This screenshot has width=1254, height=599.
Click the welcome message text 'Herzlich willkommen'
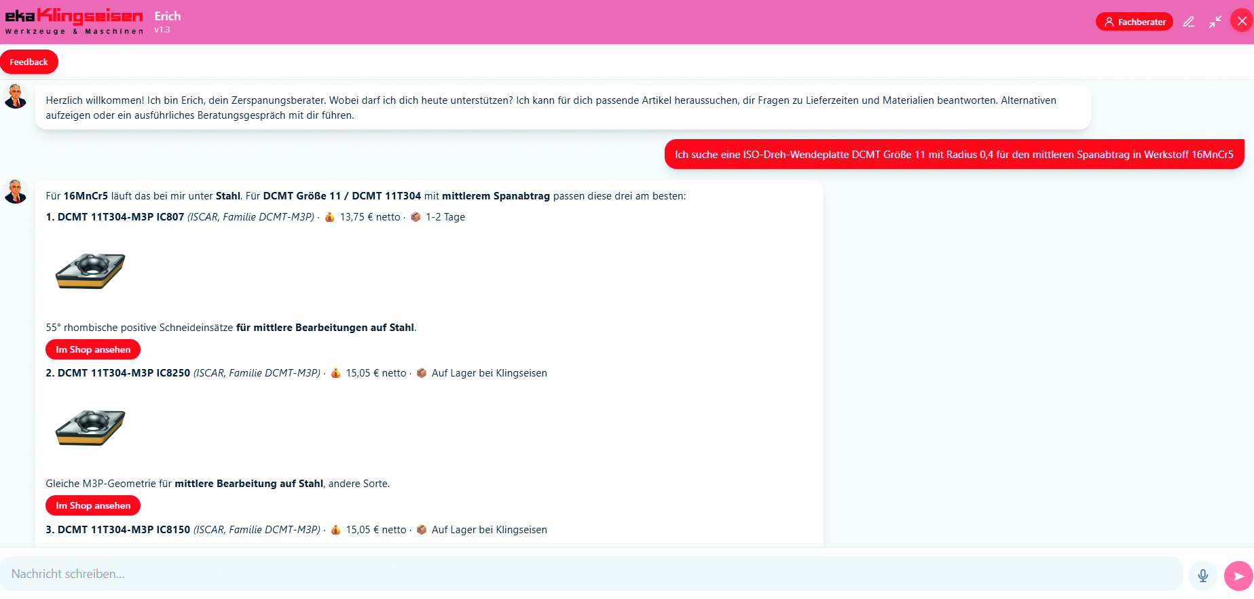[94, 100]
